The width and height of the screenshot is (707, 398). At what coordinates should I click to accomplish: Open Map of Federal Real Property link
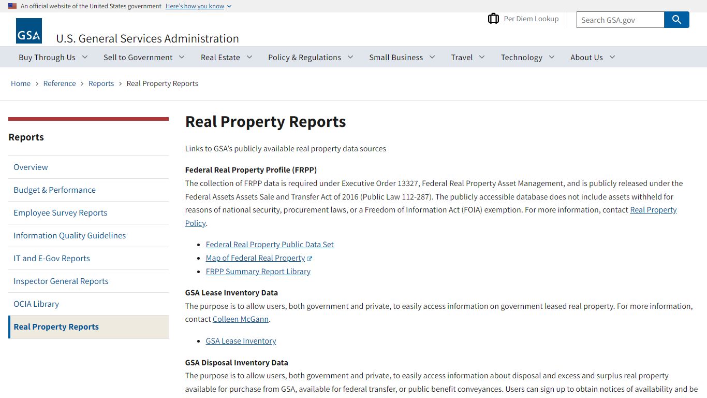tap(255, 258)
